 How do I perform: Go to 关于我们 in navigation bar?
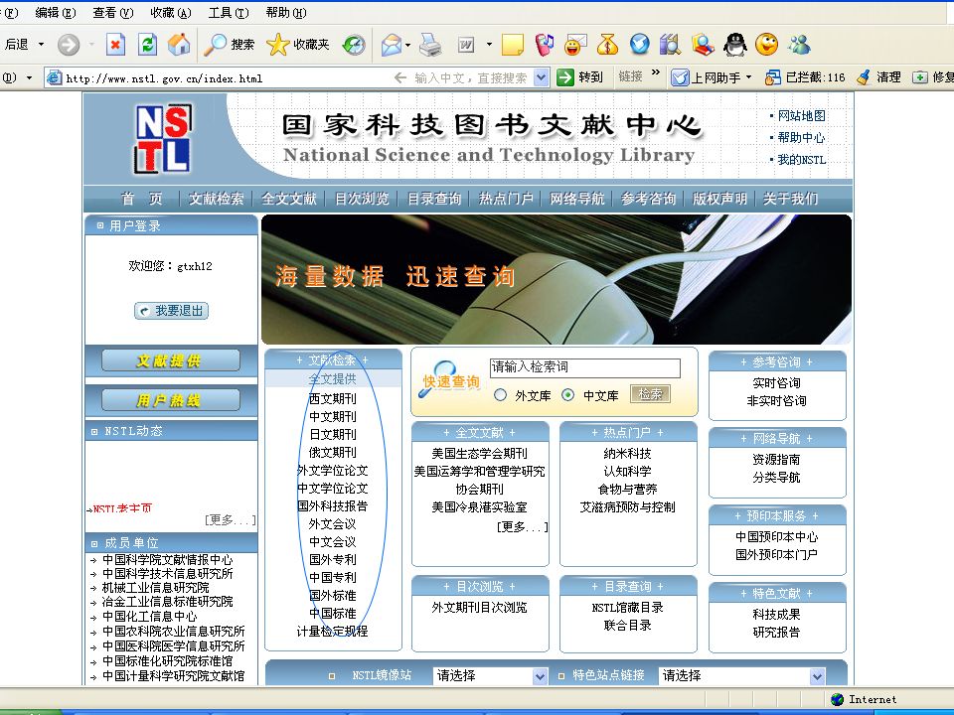point(790,199)
